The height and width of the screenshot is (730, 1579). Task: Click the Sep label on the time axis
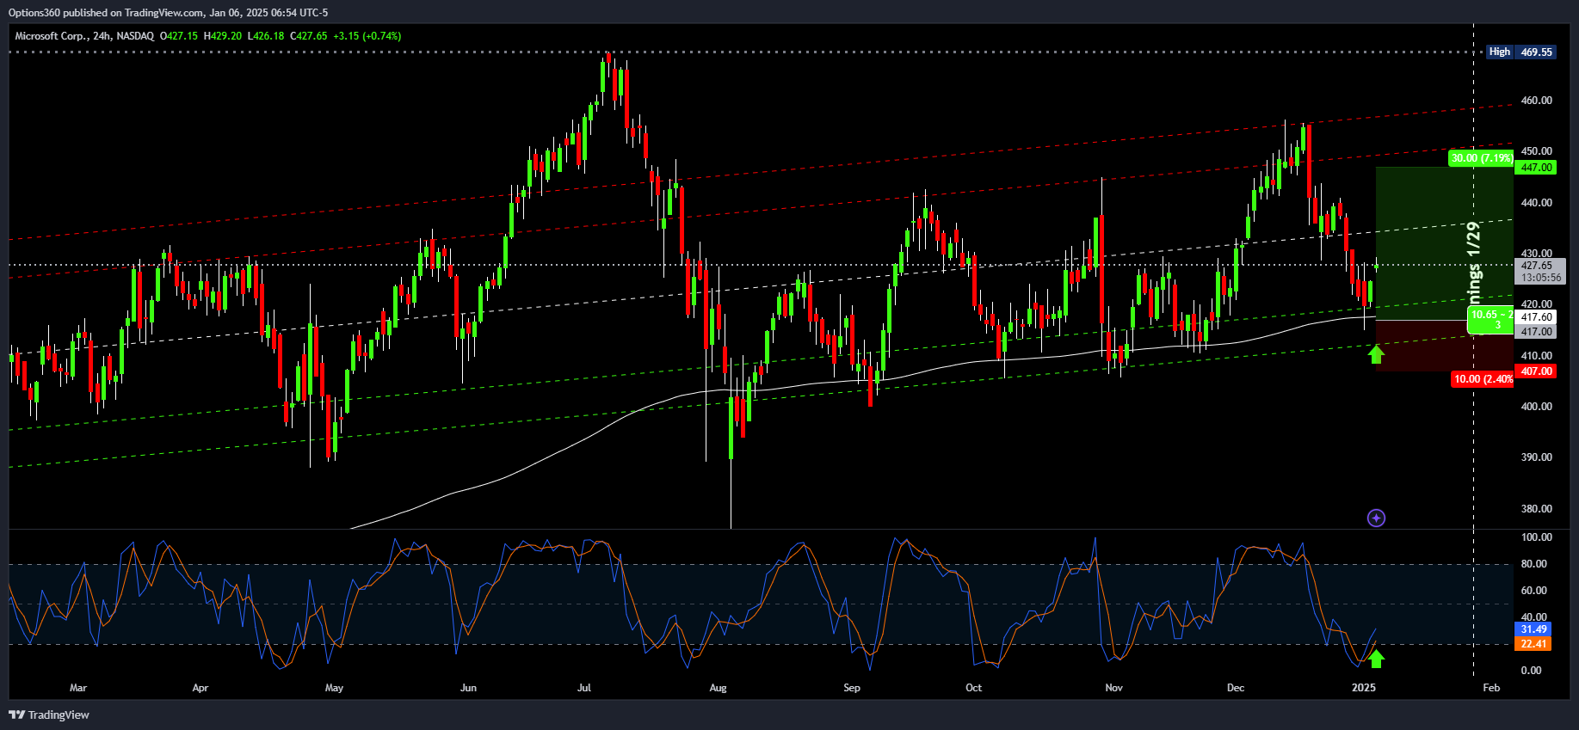[852, 688]
